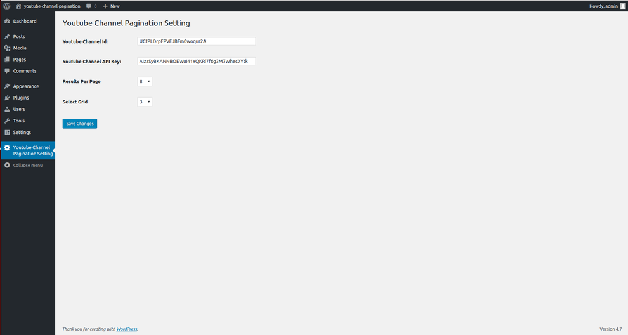Click the New content link
The height and width of the screenshot is (335, 628).
(115, 6)
